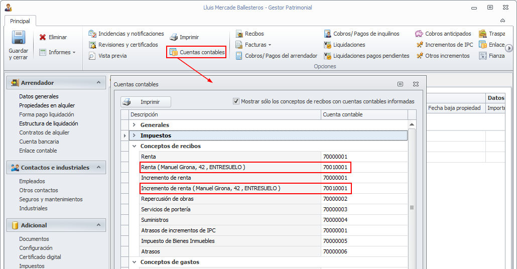
Task: Open Otros incrementos
Action: coord(443,56)
